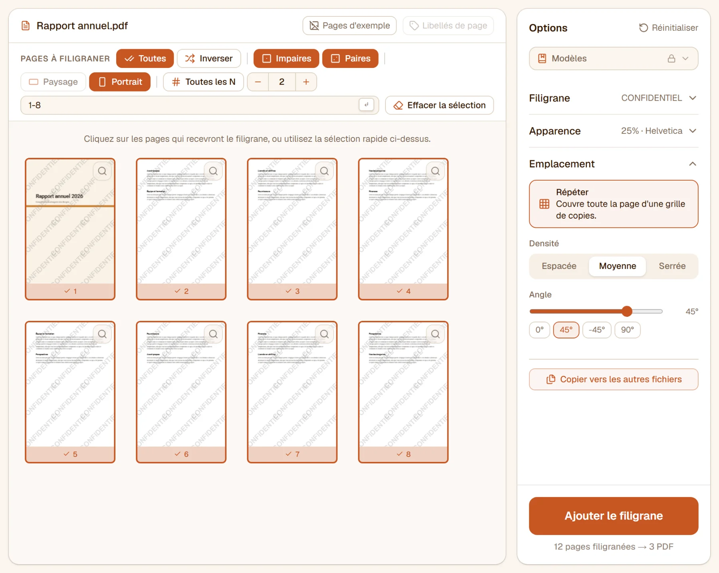This screenshot has width=719, height=573.
Task: Open the Modèles dropdown
Action: pyautogui.click(x=614, y=58)
